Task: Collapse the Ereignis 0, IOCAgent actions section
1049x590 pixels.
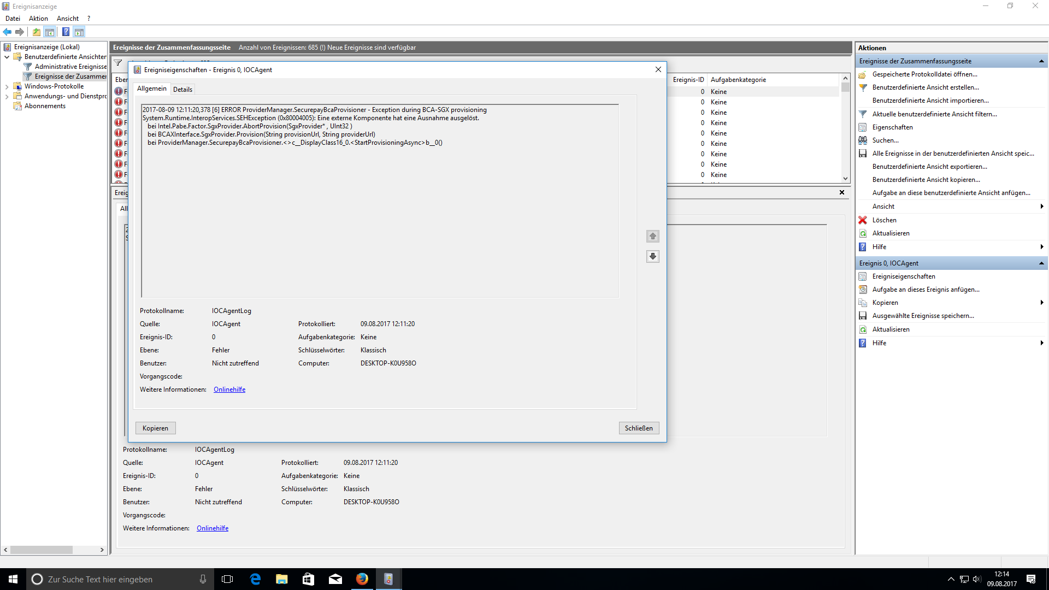Action: click(1041, 263)
